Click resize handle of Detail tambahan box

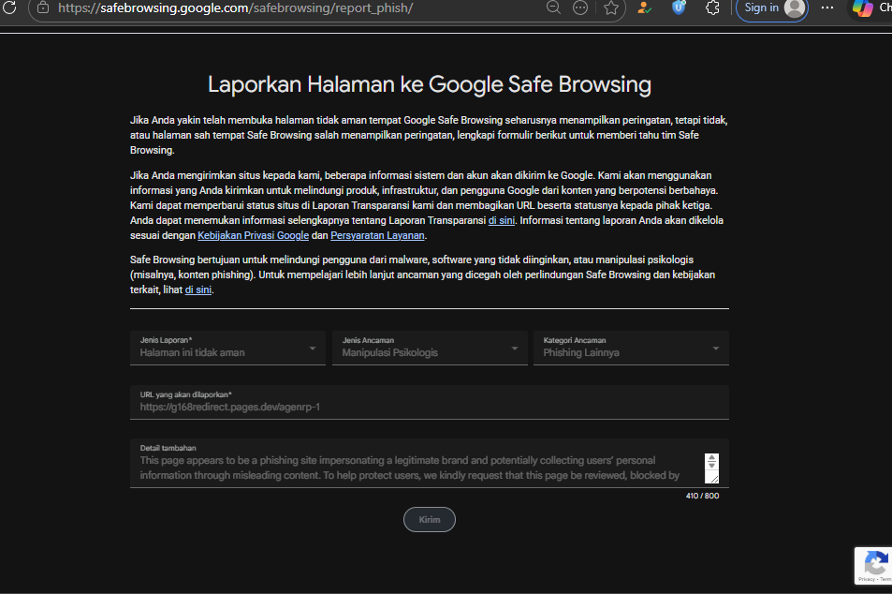pos(713,479)
